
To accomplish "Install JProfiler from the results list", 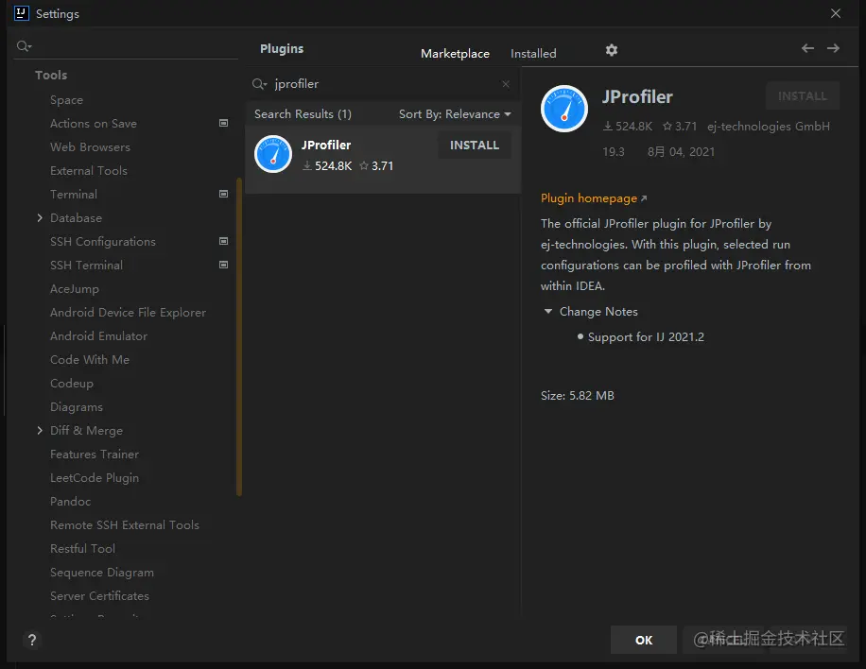I will pyautogui.click(x=475, y=146).
